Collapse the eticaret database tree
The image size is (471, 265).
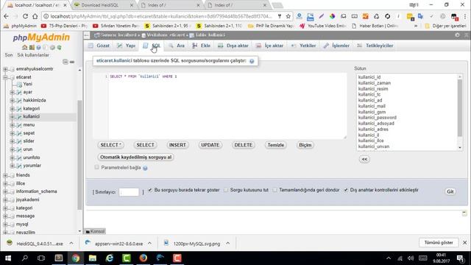[x=5, y=77]
